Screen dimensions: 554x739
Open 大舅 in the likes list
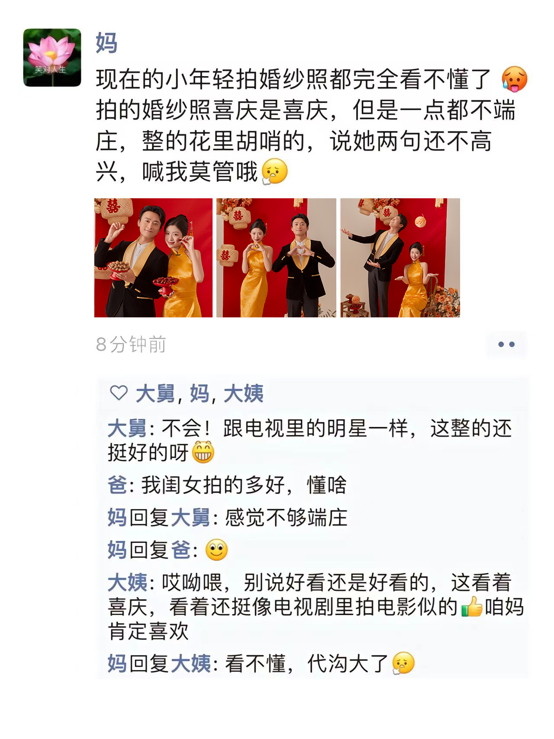[155, 394]
